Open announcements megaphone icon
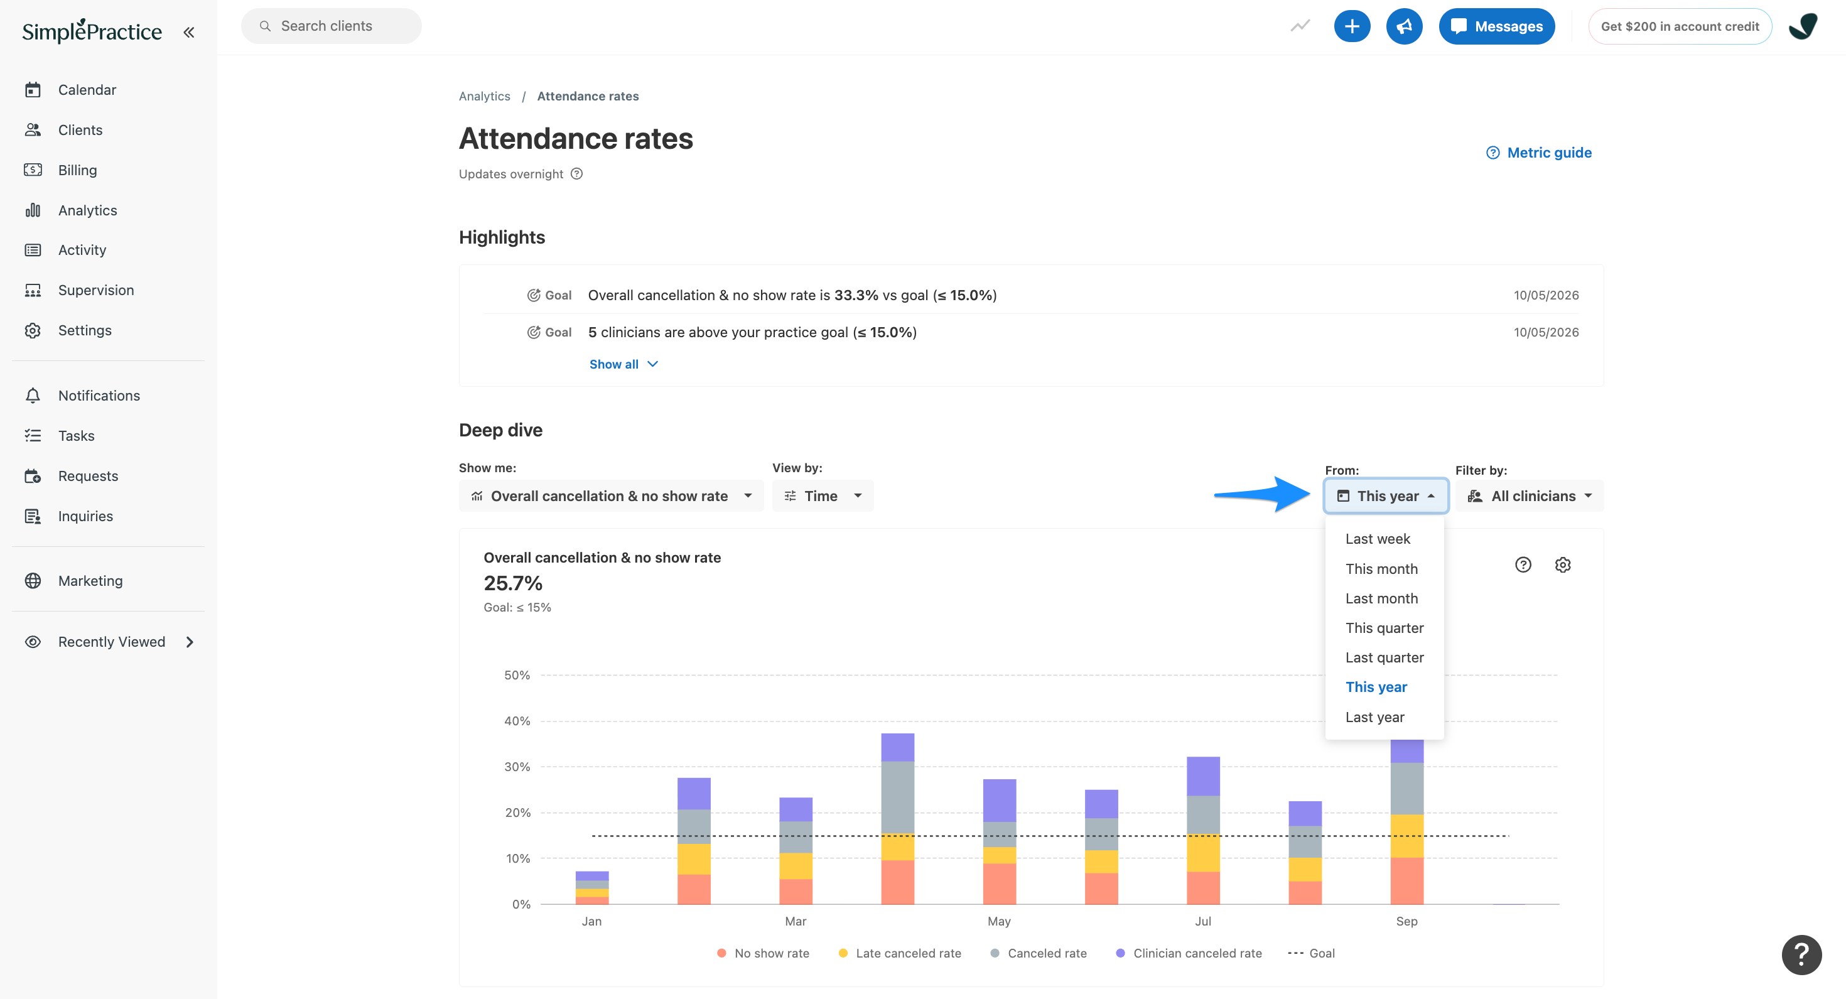 tap(1404, 26)
